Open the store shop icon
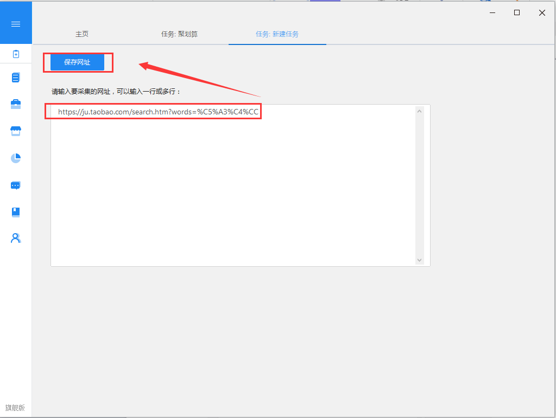Viewport: 556px width, 418px height. click(16, 131)
